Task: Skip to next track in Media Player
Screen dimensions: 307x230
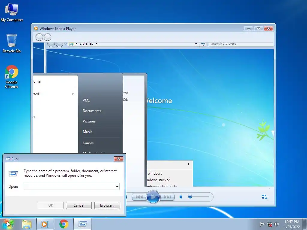Action: coord(167,197)
